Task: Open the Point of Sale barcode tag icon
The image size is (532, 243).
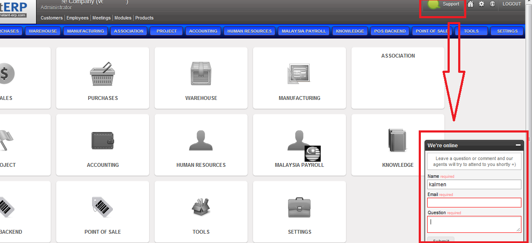Action: pos(103,207)
